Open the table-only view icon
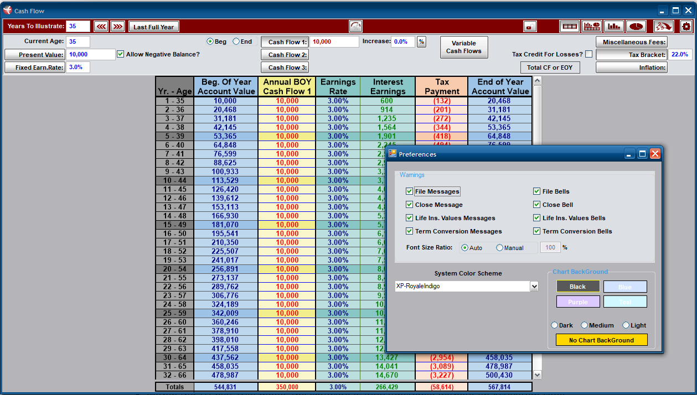The width and height of the screenshot is (697, 395). (569, 26)
